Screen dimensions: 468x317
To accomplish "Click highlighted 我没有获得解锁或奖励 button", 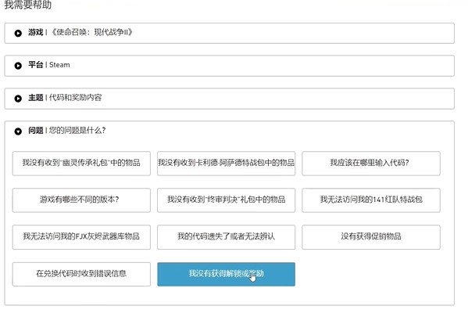I will (226, 274).
